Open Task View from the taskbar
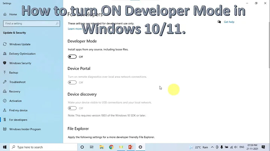This screenshot has width=270, height=151. tap(91, 147)
